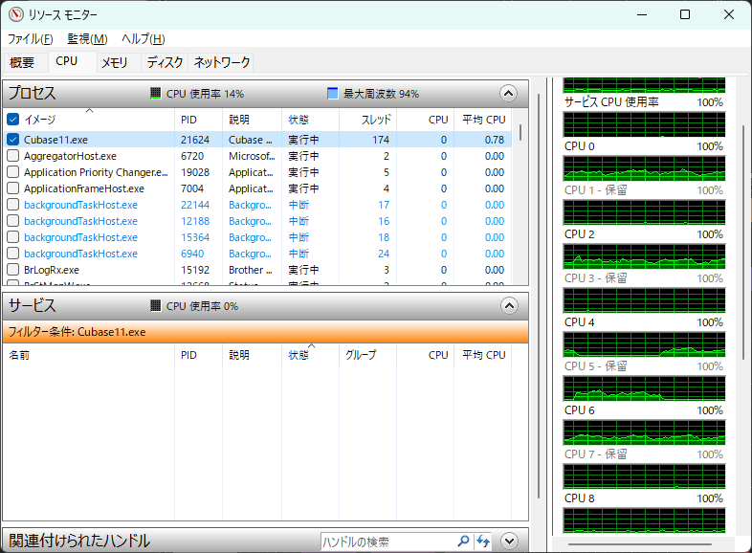Click the CPU 1 - 保留 label

coord(596,190)
